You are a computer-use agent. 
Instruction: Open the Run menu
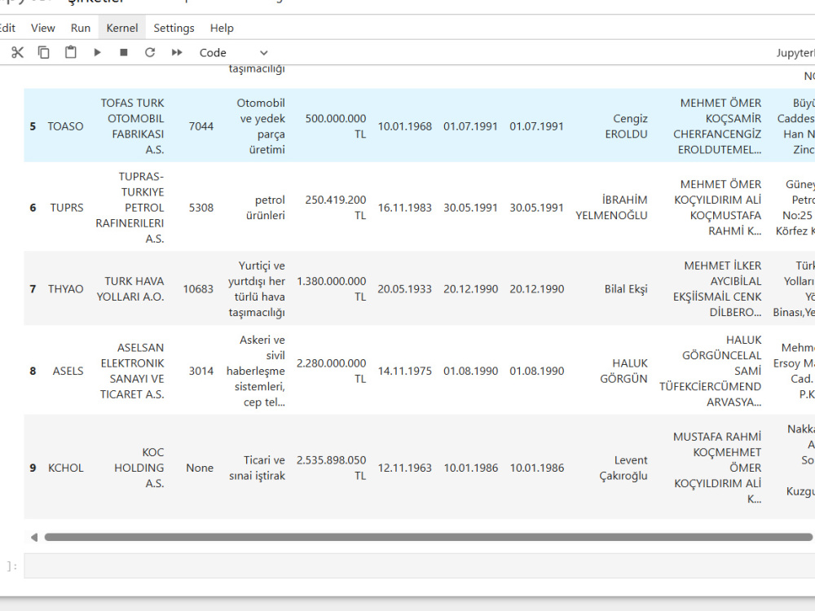click(x=81, y=28)
